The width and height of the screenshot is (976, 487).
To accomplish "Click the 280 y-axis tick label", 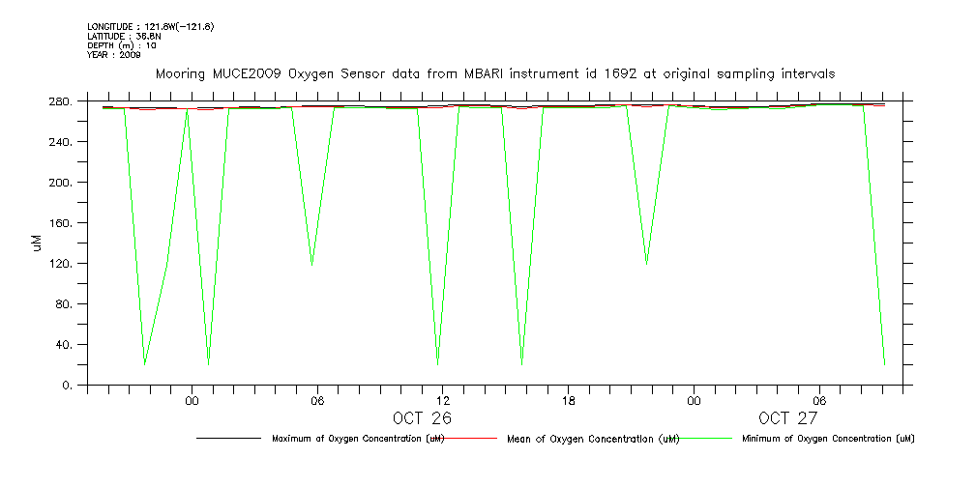I will (59, 101).
